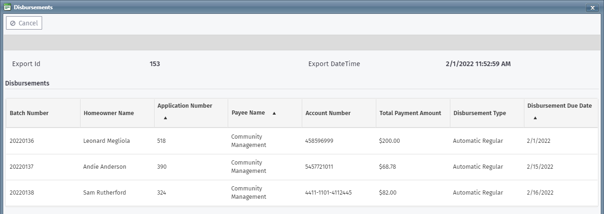Click application number 324

point(162,193)
